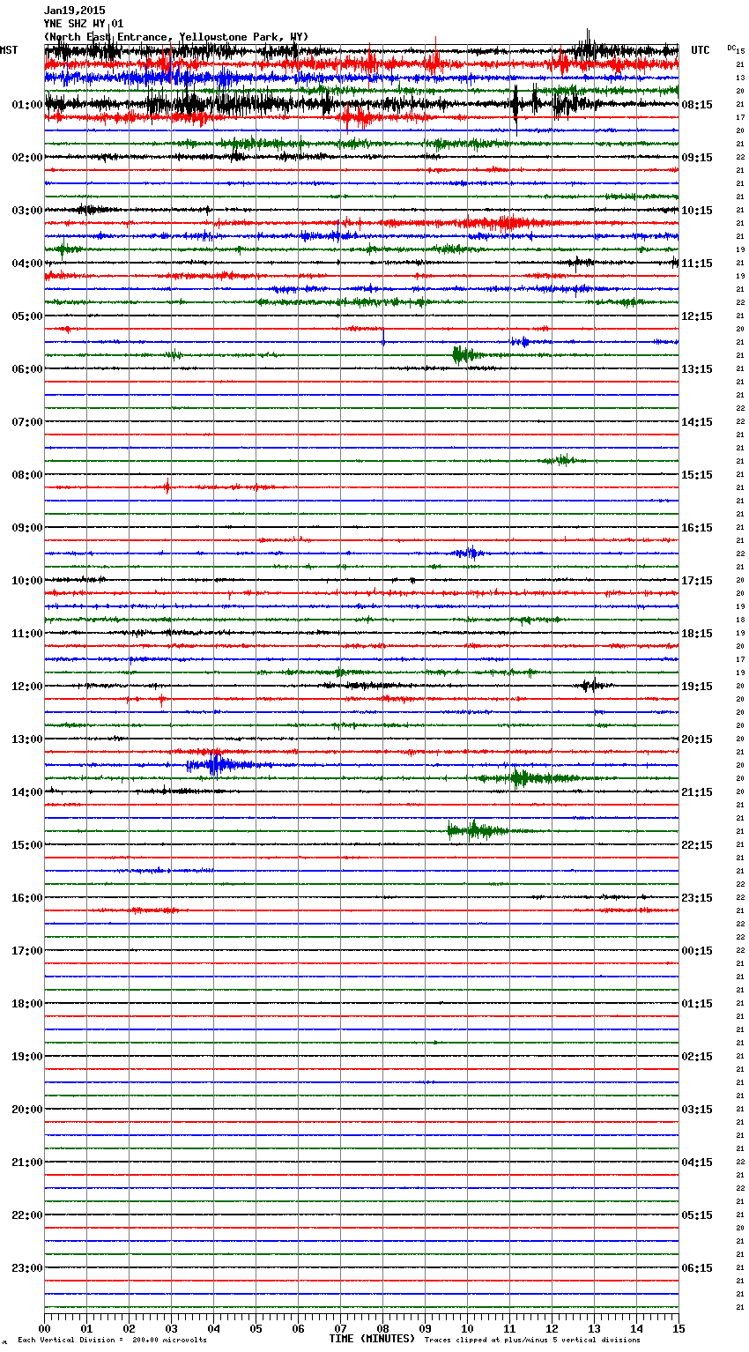Image resolution: width=749 pixels, height=1352 pixels.
Task: Click the UTC timezone label
Action: point(701,50)
